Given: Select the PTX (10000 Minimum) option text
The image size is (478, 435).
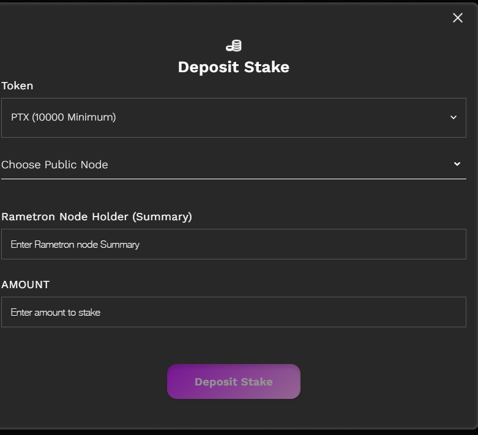Looking at the screenshot, I should [64, 117].
